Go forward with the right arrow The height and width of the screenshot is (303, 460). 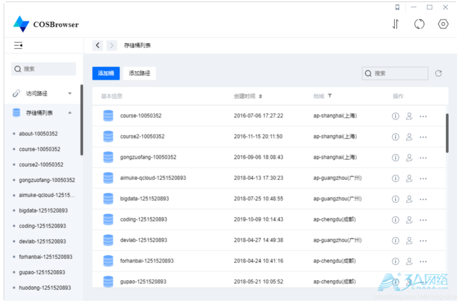tap(111, 45)
